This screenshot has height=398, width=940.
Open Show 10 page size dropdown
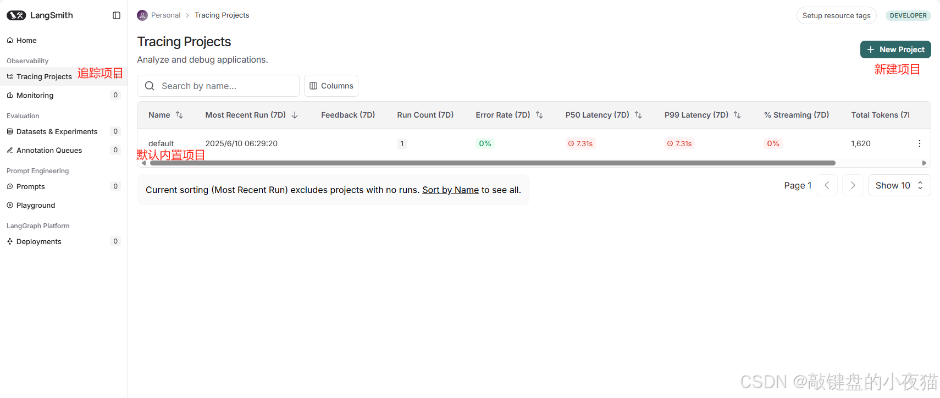tap(899, 185)
